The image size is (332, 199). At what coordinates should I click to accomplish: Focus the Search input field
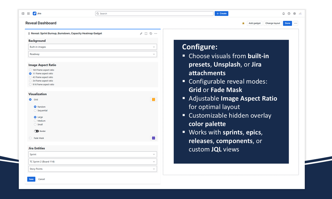[x=154, y=14]
